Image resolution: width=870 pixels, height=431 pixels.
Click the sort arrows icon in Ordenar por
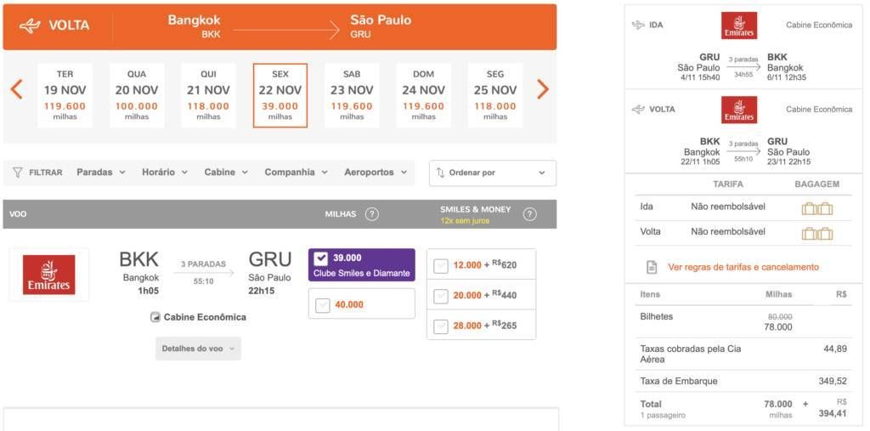pyautogui.click(x=441, y=173)
